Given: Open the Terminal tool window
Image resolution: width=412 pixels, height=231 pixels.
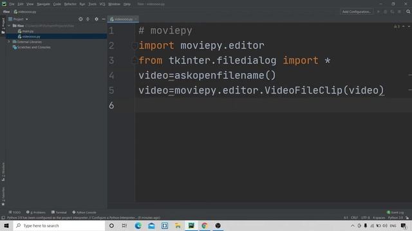Looking at the screenshot, I should [59, 212].
